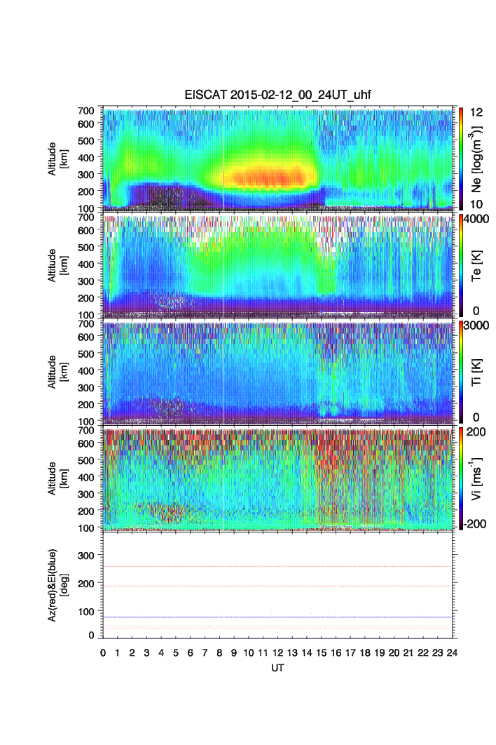
Task: Click the Te [K] colorbar label
Action: [x=476, y=266]
